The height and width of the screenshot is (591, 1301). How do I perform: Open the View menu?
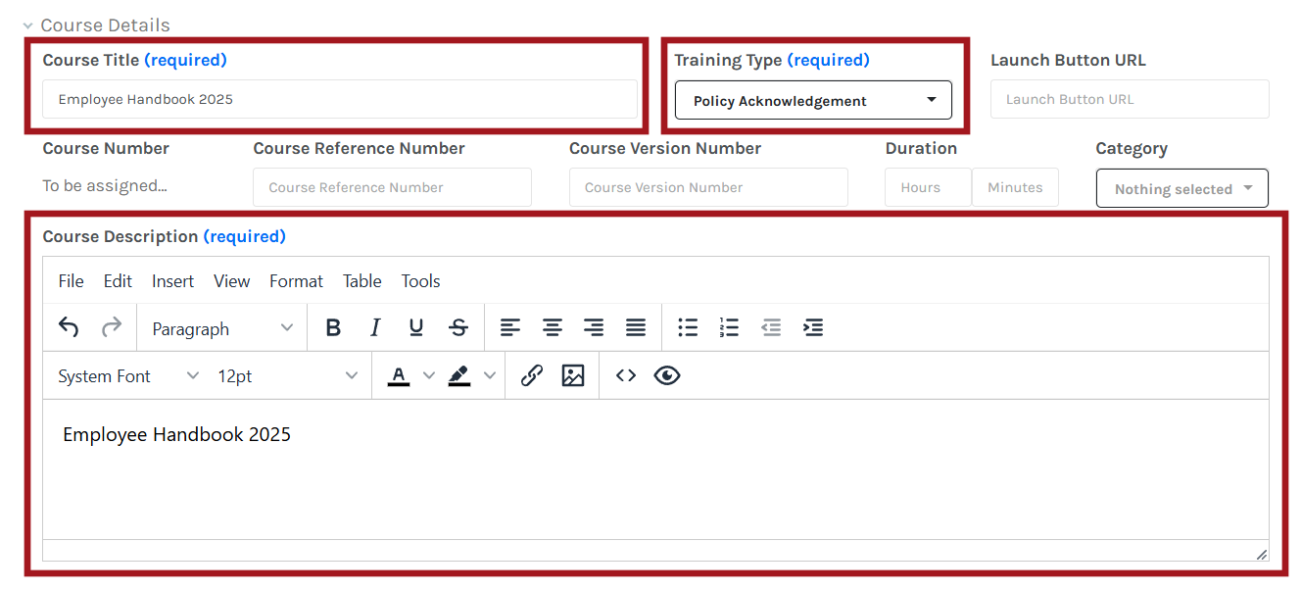pyautogui.click(x=232, y=281)
